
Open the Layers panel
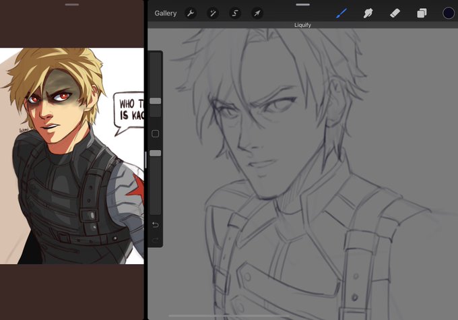pos(422,13)
